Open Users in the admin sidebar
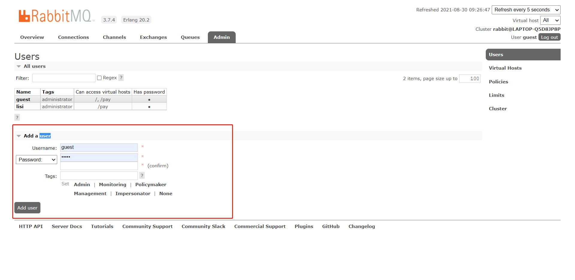Viewport: 575px width, 280px height. (x=523, y=55)
